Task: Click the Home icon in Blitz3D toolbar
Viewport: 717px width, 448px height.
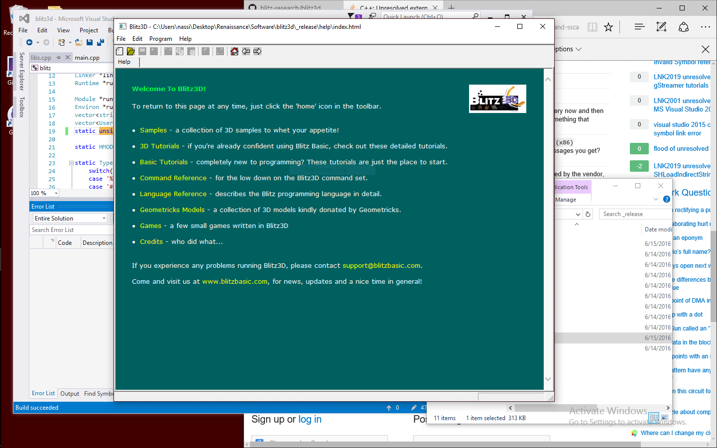Action: 235,51
